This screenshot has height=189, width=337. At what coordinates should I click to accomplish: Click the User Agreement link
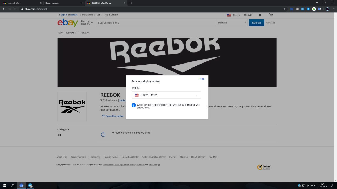[x=122, y=165]
